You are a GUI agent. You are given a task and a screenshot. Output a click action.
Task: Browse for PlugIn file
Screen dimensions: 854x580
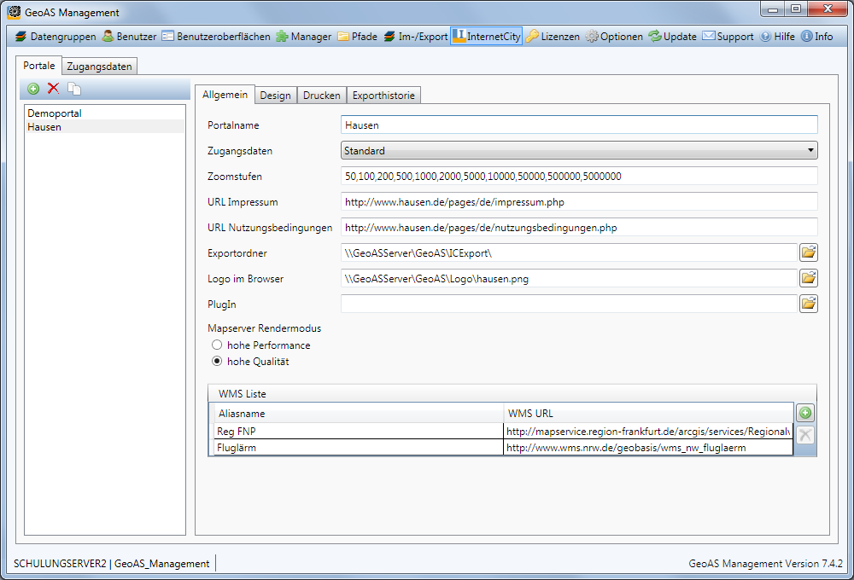[808, 304]
